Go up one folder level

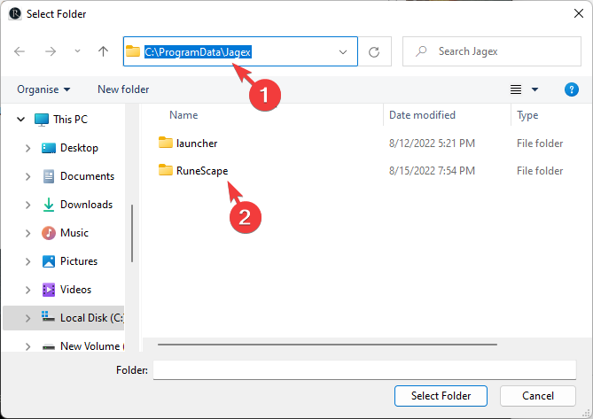(x=103, y=51)
